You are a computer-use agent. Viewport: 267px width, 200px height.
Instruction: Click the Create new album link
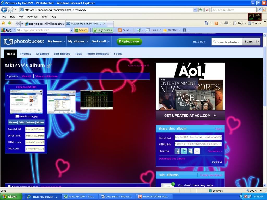point(211,175)
